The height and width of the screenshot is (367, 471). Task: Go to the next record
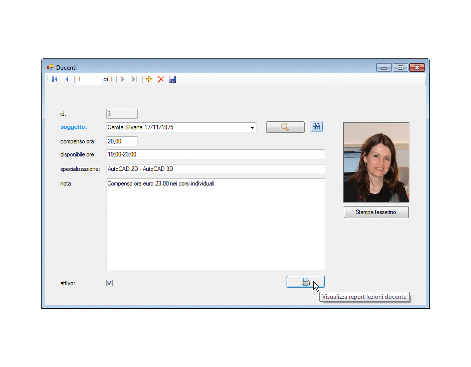(123, 79)
